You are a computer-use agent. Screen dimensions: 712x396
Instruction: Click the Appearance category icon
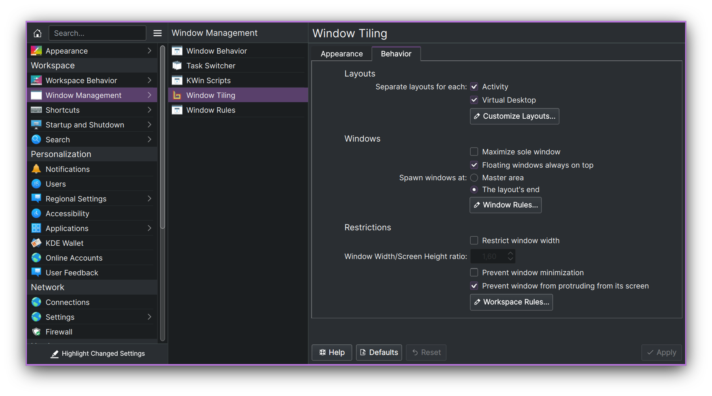(x=36, y=51)
